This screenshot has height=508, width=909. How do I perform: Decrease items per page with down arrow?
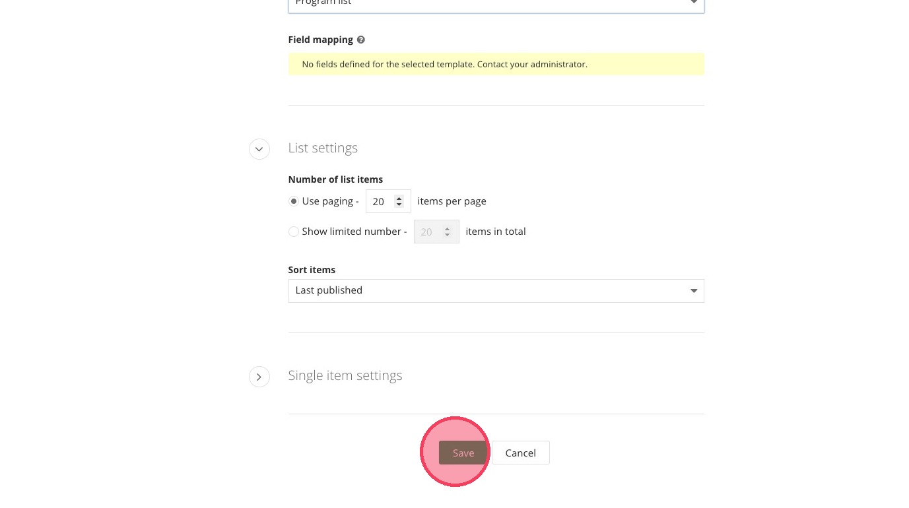[399, 205]
